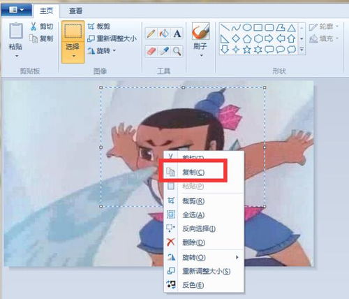The height and width of the screenshot is (299, 349).
Task: Click the Paste clipboard icon
Action: tap(16, 31)
